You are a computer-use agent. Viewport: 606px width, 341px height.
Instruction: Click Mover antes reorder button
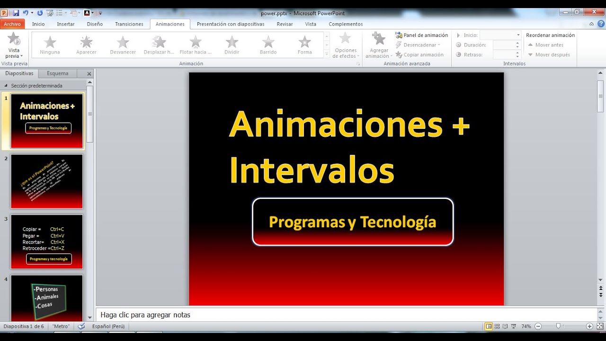click(x=545, y=45)
